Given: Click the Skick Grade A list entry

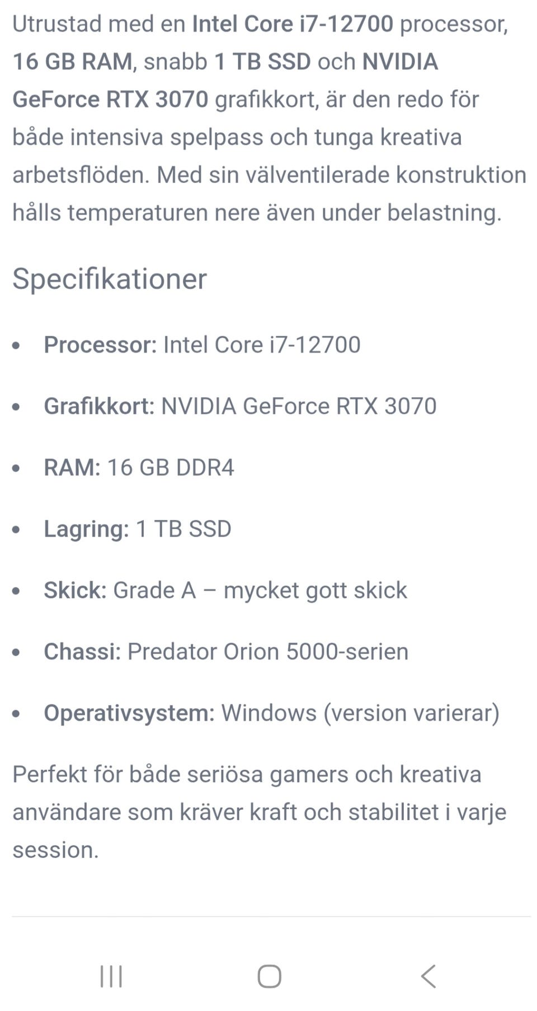Looking at the screenshot, I should [225, 590].
